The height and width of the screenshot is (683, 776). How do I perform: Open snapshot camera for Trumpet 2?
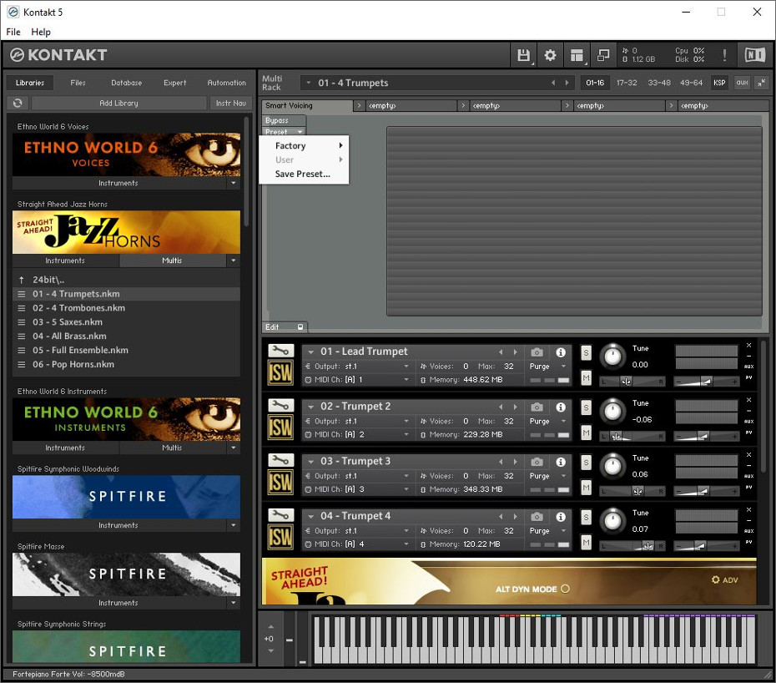pyautogui.click(x=537, y=407)
